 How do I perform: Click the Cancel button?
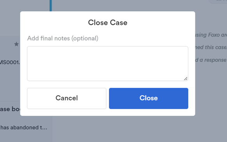click(66, 98)
